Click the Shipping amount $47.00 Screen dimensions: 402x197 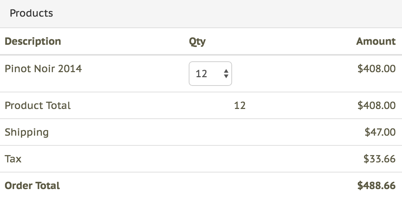tap(380, 132)
